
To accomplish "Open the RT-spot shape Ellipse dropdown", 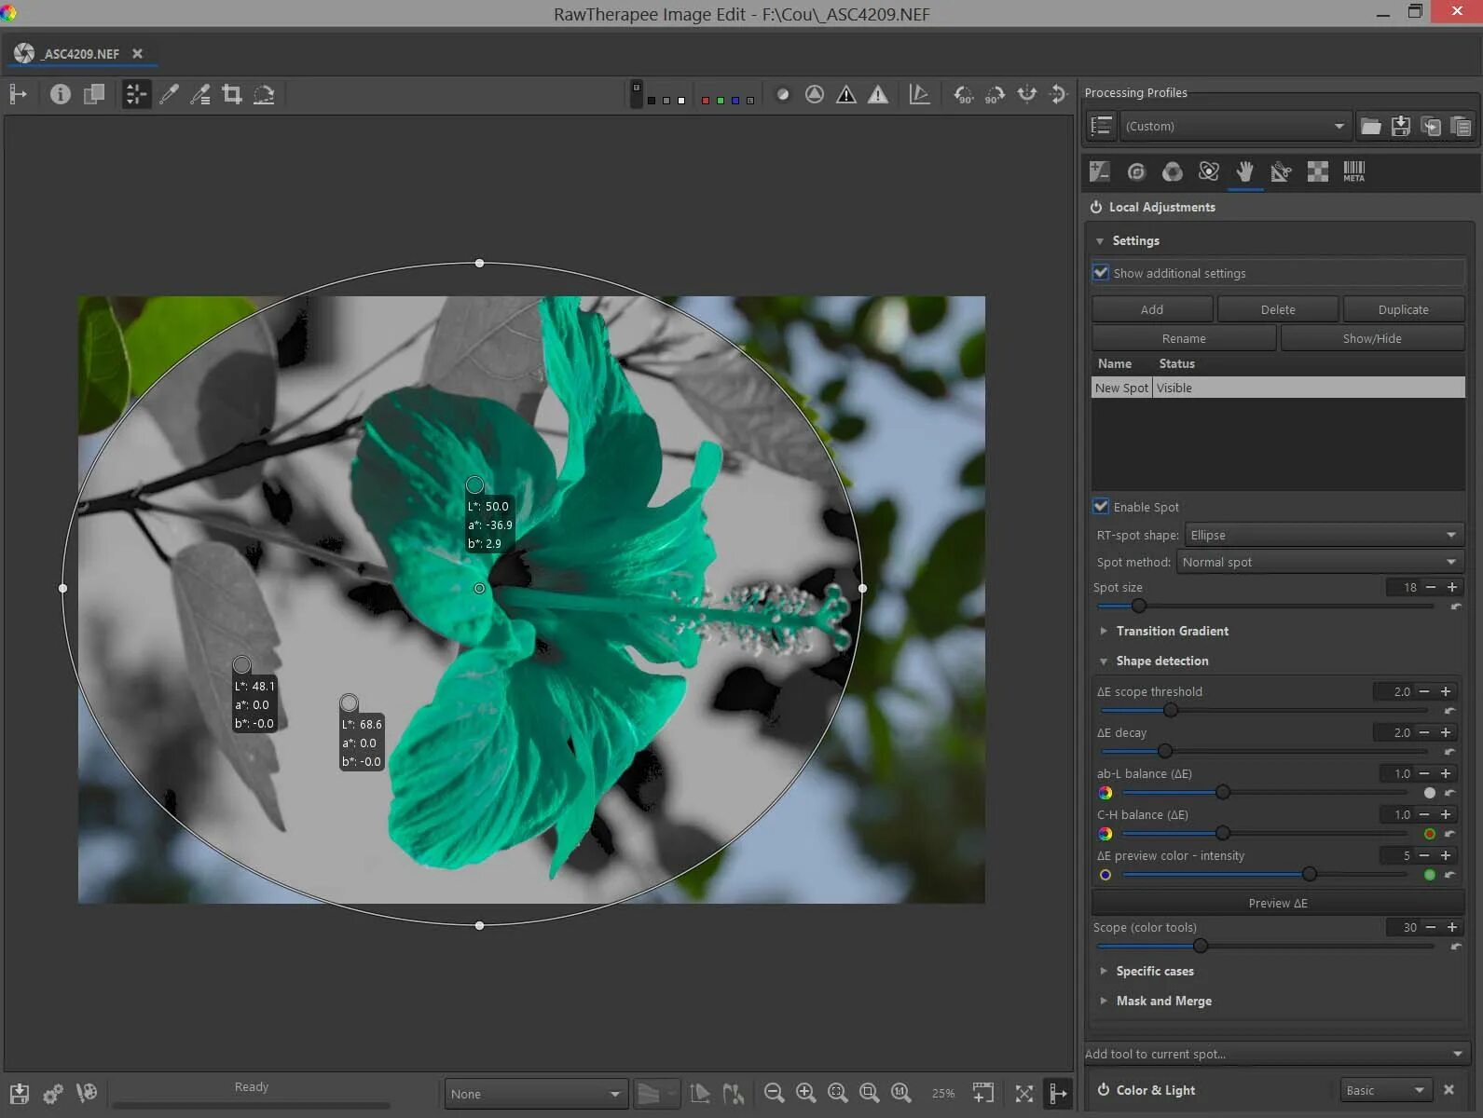I will [1323, 535].
